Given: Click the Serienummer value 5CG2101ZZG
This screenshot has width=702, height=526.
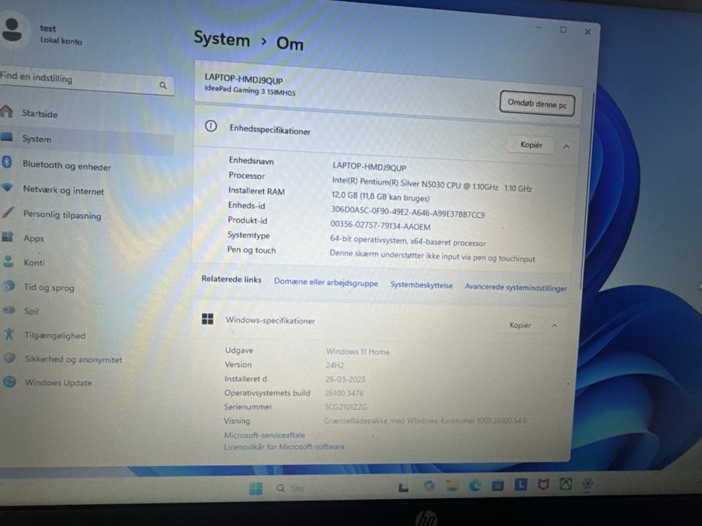Looking at the screenshot, I should pyautogui.click(x=346, y=407).
